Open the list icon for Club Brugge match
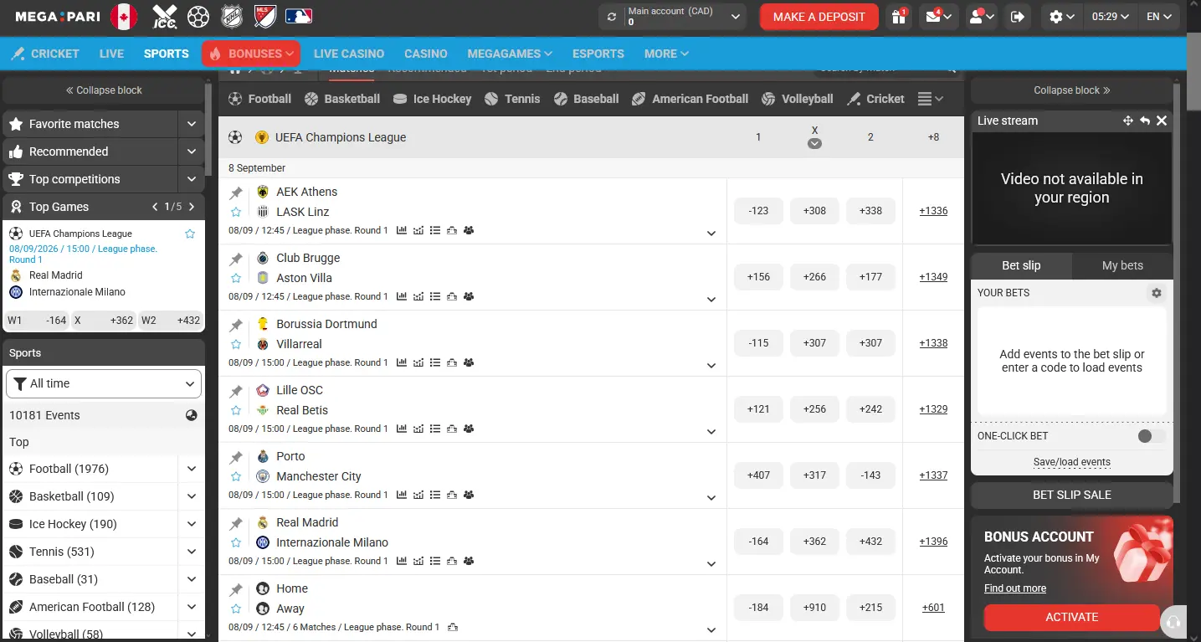Image resolution: width=1201 pixels, height=642 pixels. (435, 296)
